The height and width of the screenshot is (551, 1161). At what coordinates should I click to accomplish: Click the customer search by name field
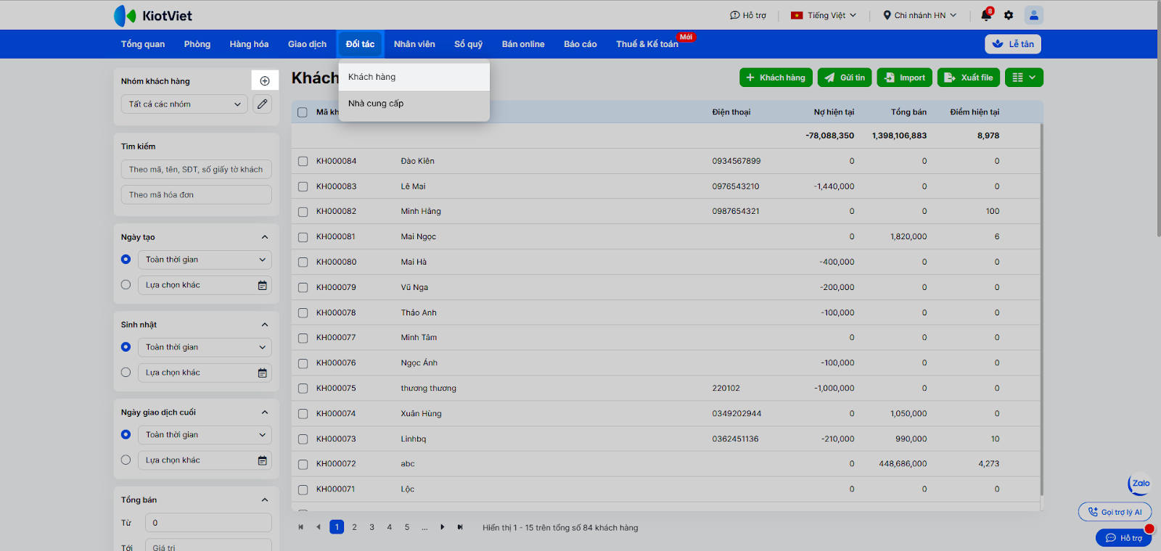coord(197,170)
